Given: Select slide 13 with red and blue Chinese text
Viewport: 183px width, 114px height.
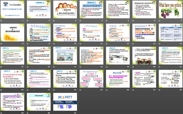Looking at the screenshot, I should click(144, 33).
